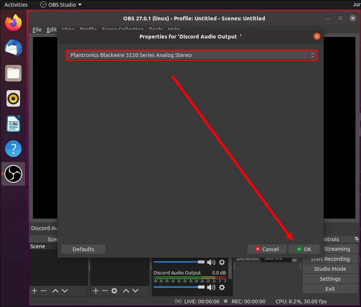This screenshot has height=307, width=361.
Task: Remove the selected scene with minus icon
Action: [x=44, y=291]
